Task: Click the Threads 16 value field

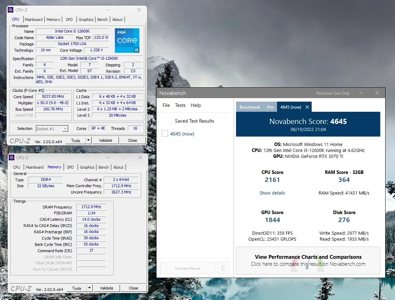Action: (135, 129)
